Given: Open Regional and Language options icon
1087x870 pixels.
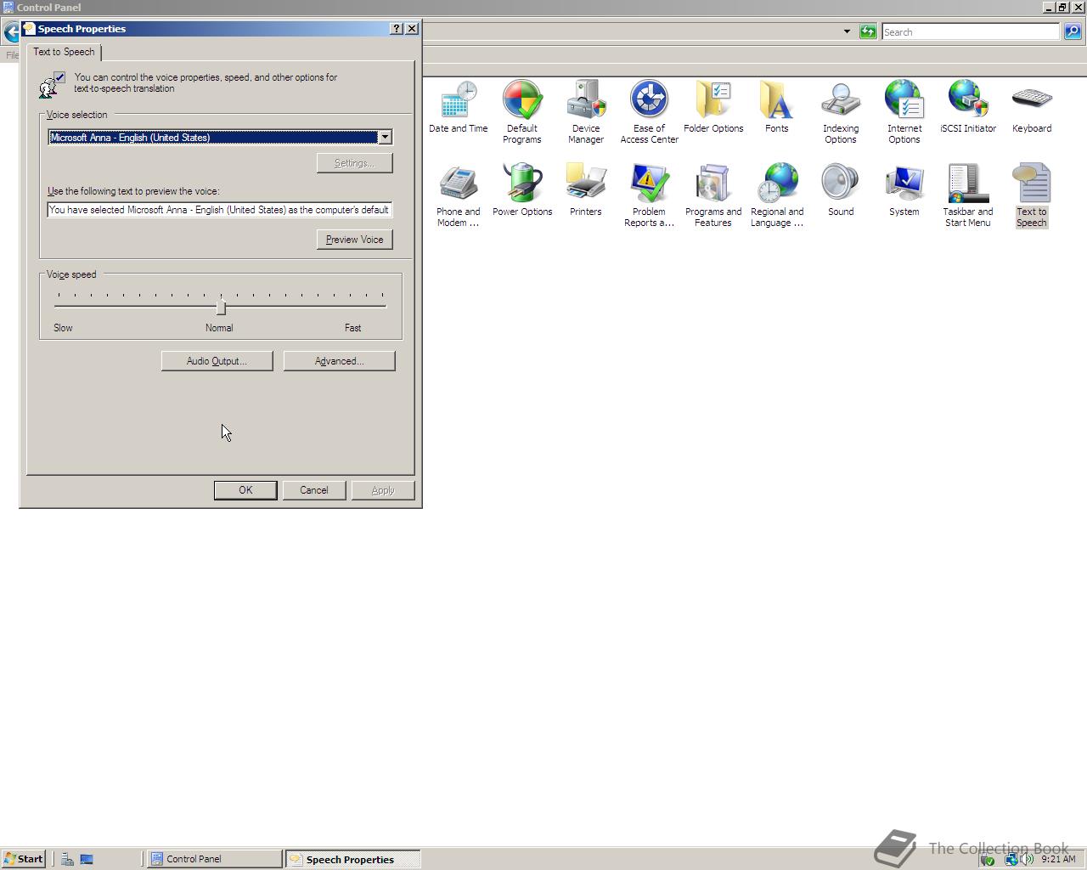Looking at the screenshot, I should (777, 195).
